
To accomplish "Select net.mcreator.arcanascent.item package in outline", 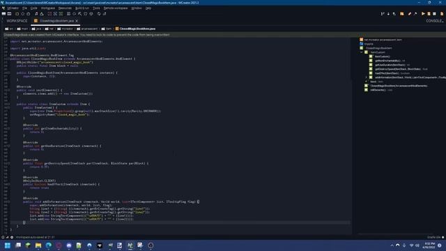I will point(381,40).
